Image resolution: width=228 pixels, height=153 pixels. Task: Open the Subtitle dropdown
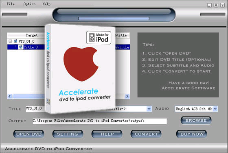149,109
